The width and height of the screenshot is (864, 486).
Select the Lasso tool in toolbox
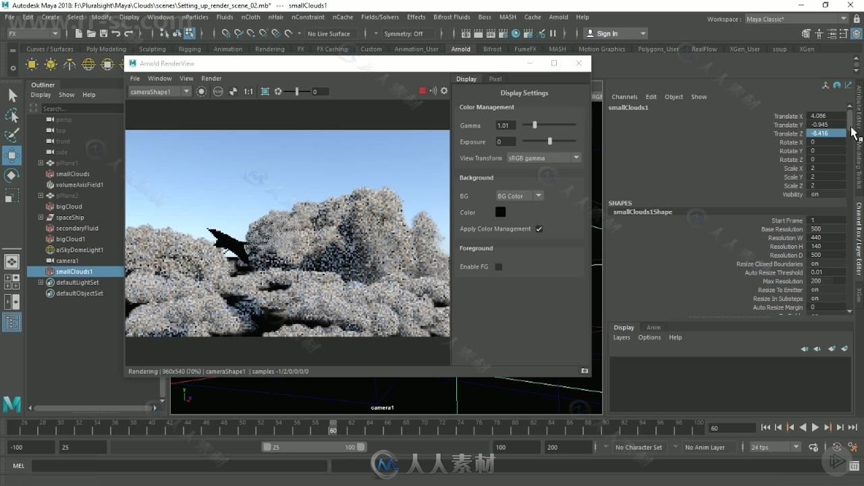(x=12, y=116)
